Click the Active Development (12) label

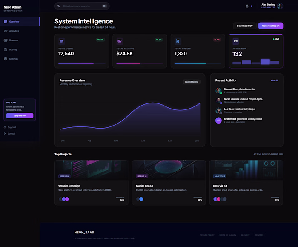268,154
